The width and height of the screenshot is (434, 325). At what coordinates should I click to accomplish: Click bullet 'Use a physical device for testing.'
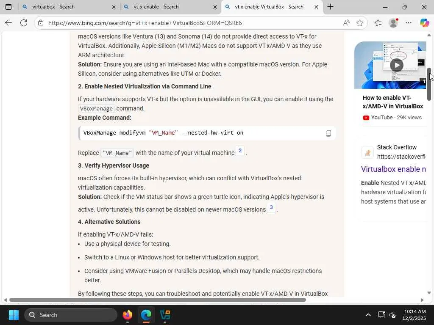tap(127, 244)
